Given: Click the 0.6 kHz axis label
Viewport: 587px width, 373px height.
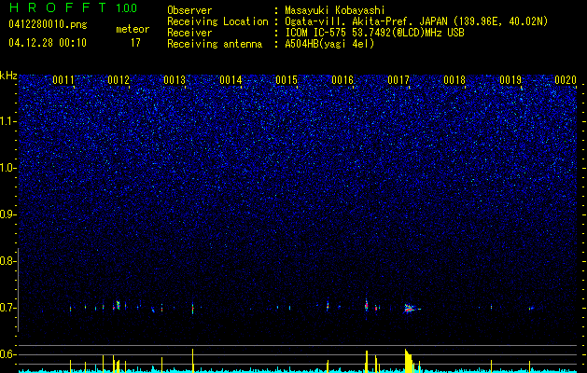Looking at the screenshot, I should pos(8,354).
